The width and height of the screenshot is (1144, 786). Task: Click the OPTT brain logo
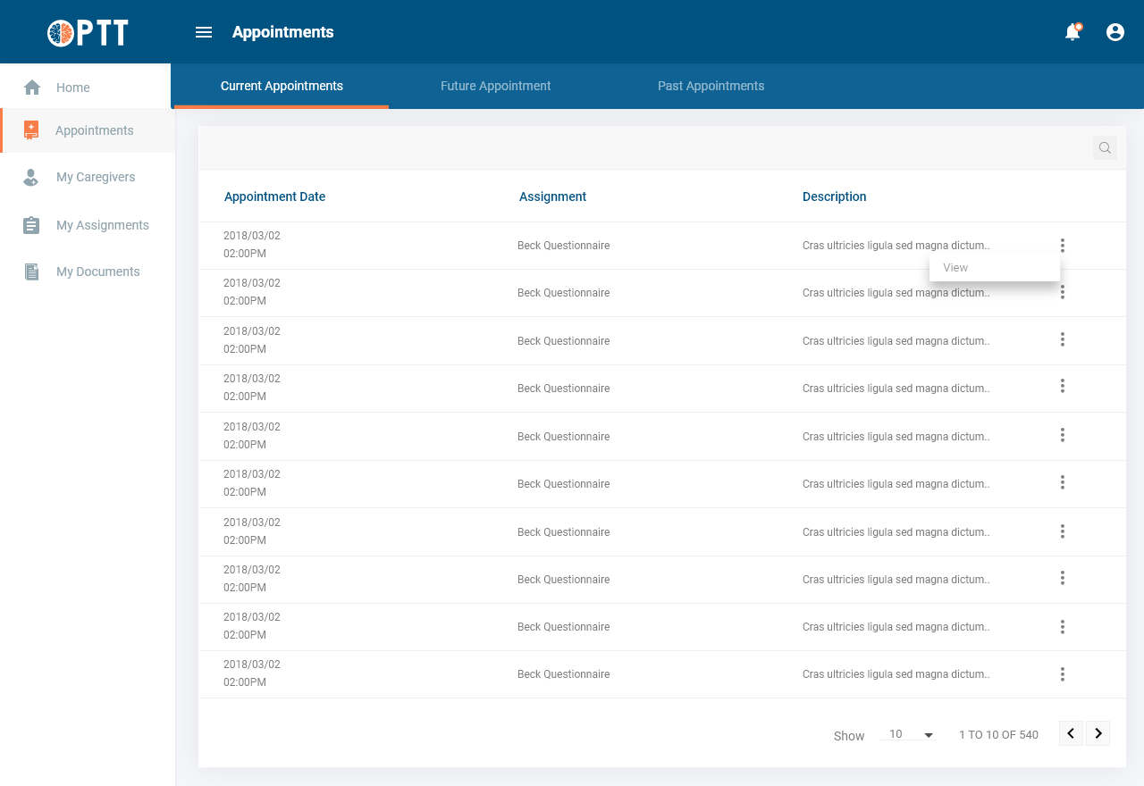tap(61, 33)
